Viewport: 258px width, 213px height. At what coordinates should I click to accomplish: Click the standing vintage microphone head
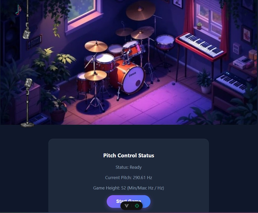tap(28, 83)
